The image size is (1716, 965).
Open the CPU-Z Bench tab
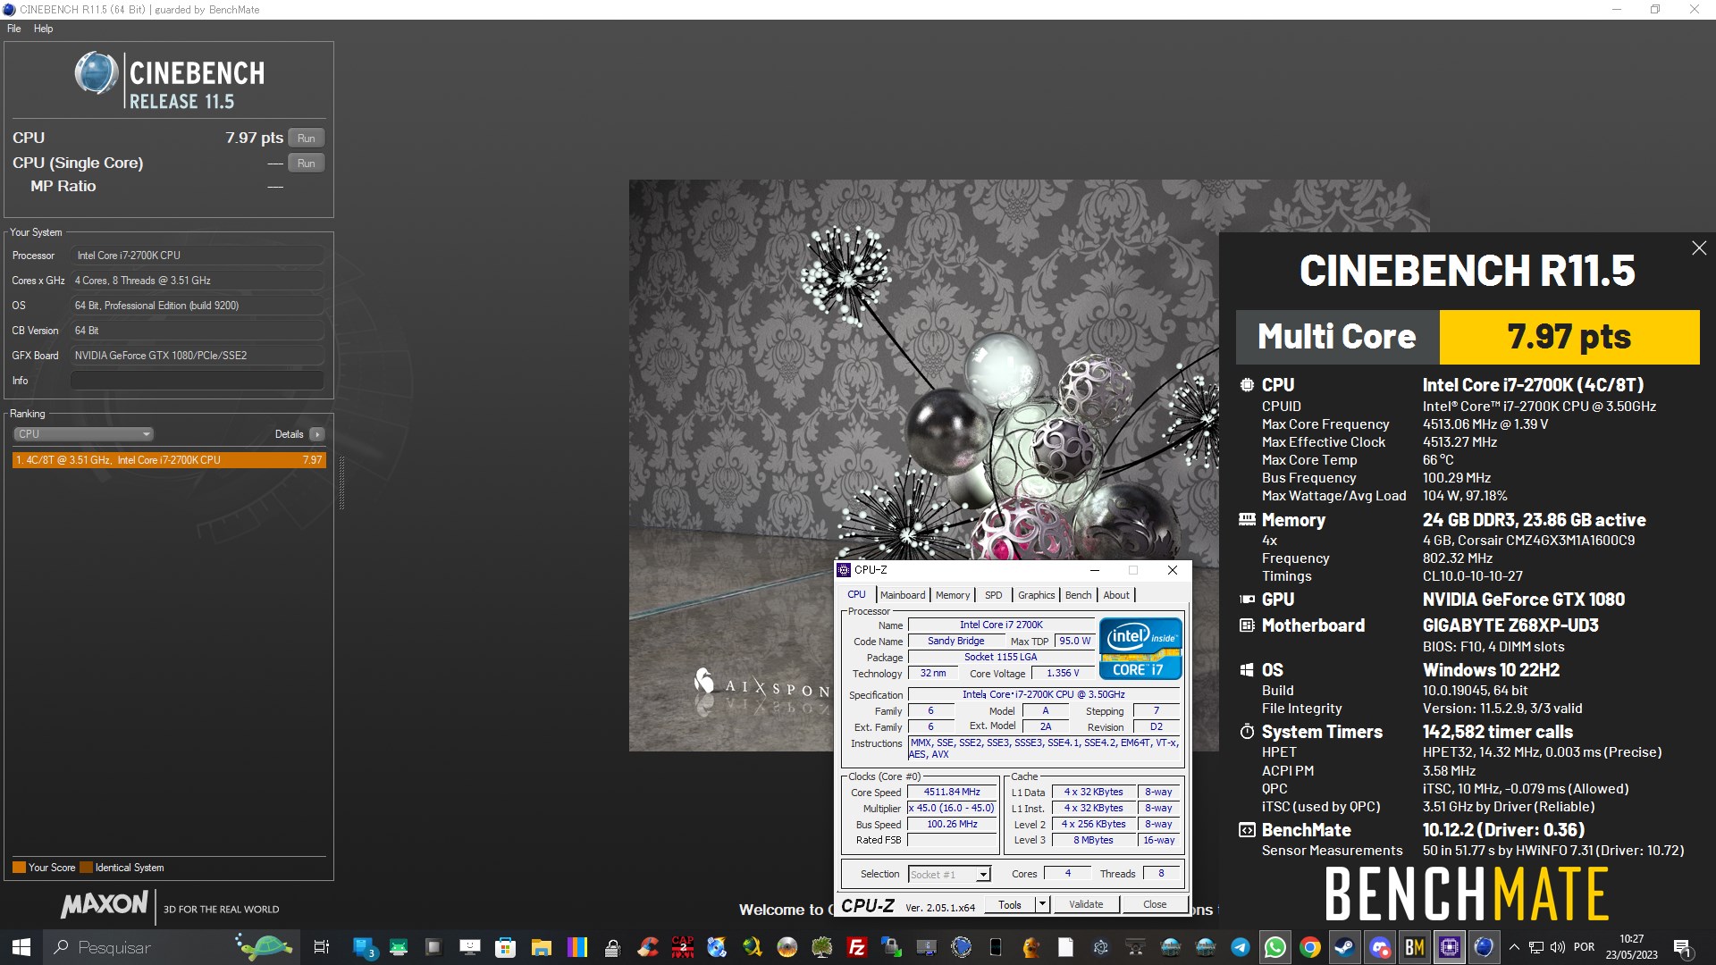tap(1078, 595)
